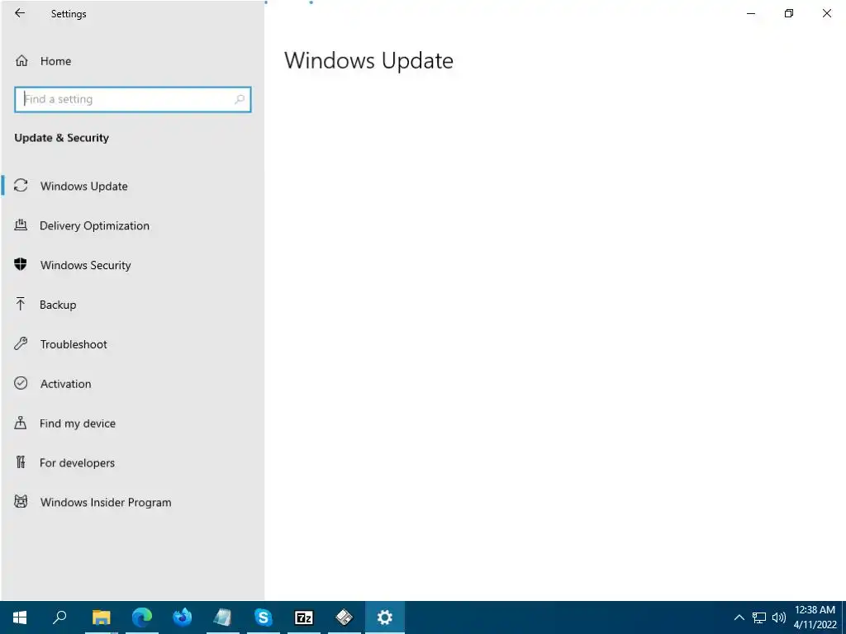
Task: Open the Home icon in Settings sidebar
Action: (x=21, y=60)
